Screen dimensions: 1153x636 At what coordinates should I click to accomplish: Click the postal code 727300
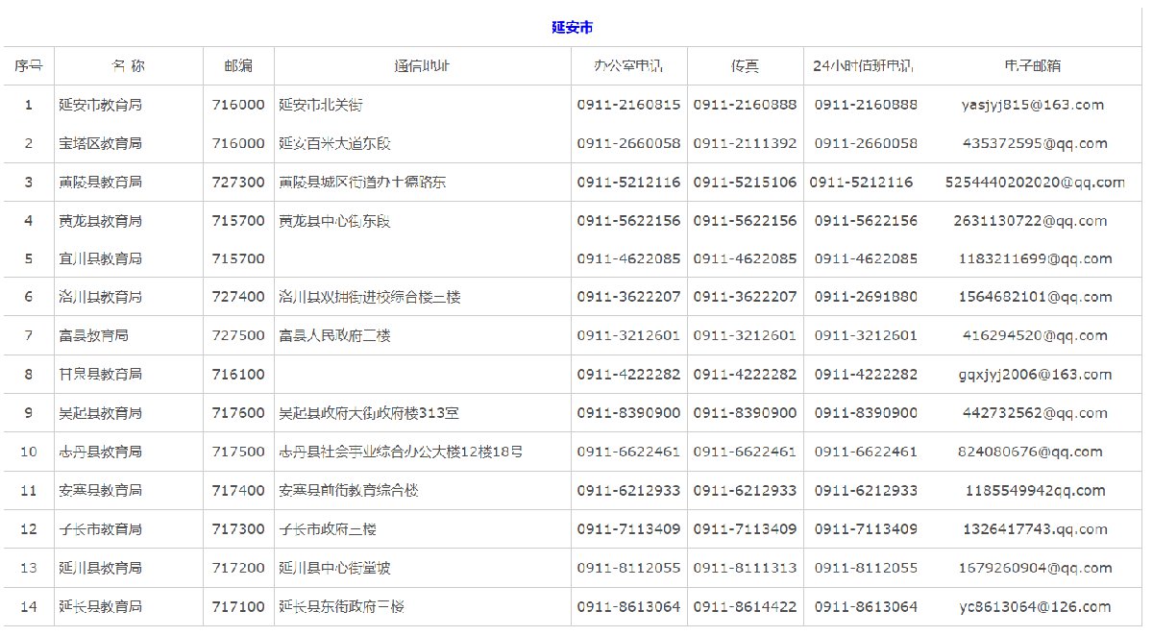238,182
